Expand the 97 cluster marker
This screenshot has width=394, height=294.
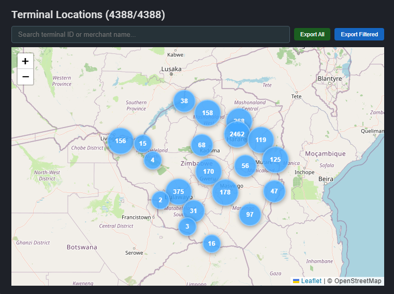[x=250, y=215]
